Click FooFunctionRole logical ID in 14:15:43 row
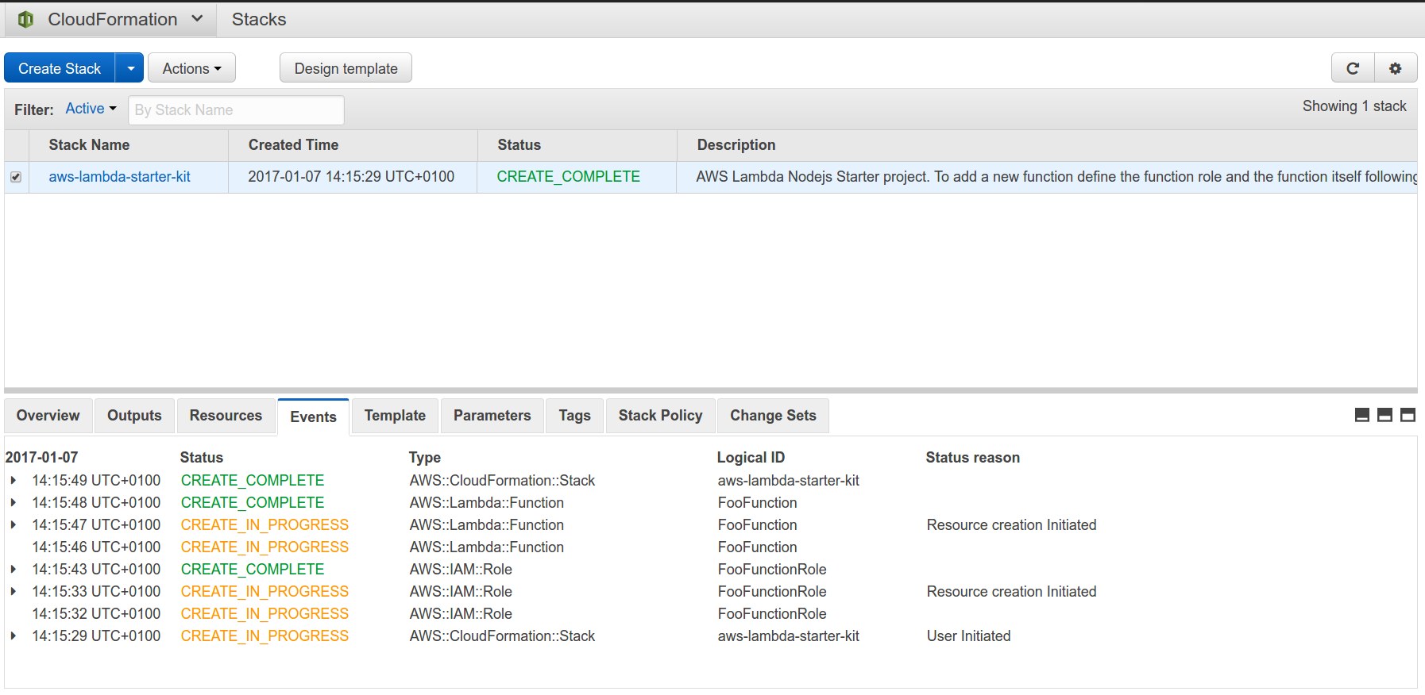Viewport: 1425px width, 695px height. (772, 570)
